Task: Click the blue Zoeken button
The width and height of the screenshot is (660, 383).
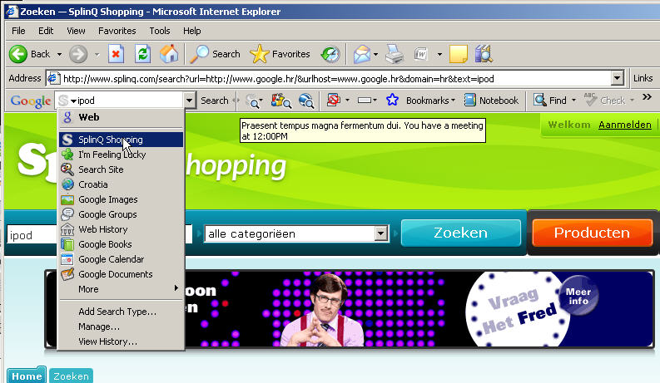Action: click(x=461, y=233)
